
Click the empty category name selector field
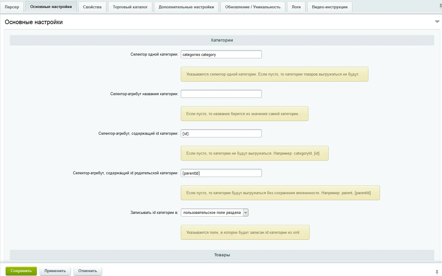(x=221, y=94)
